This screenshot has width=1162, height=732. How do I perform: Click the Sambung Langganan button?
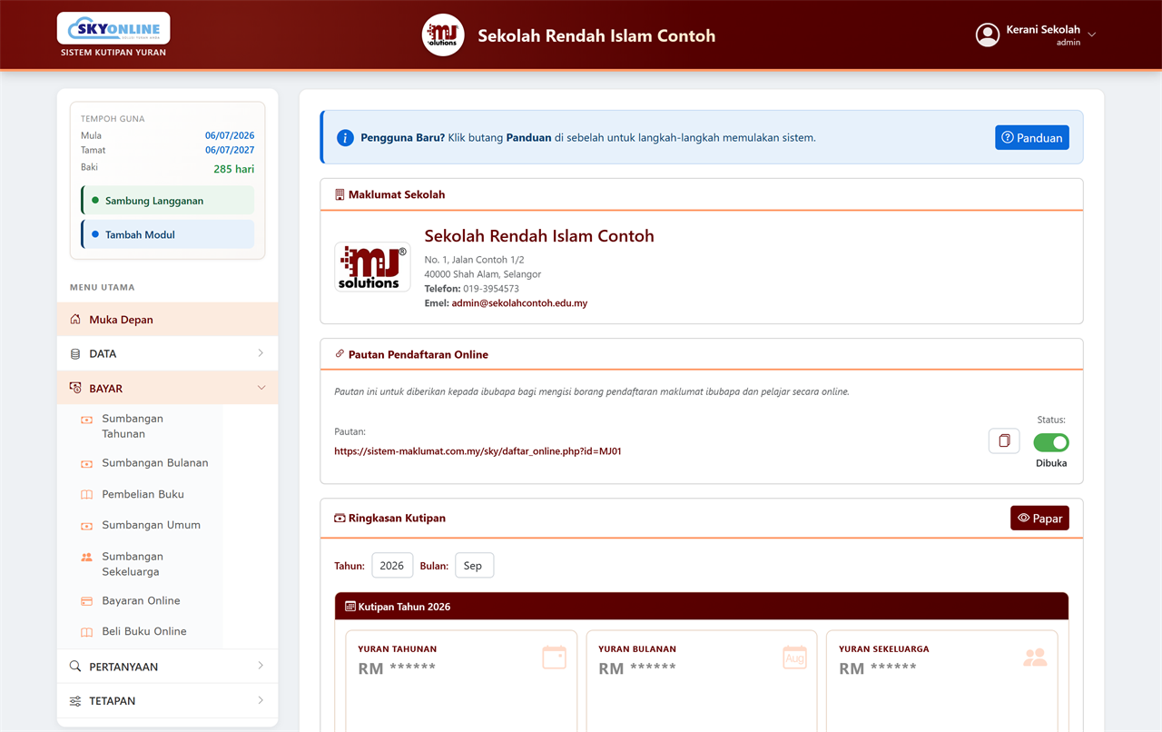coord(167,200)
